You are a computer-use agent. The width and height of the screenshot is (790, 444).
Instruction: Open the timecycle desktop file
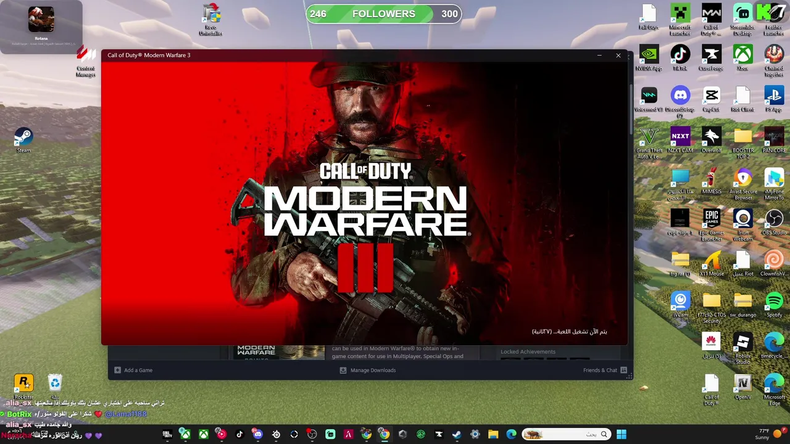[774, 345]
